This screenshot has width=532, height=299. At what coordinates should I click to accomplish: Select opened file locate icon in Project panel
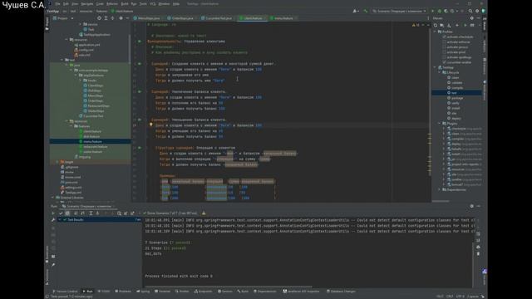pos(99,18)
